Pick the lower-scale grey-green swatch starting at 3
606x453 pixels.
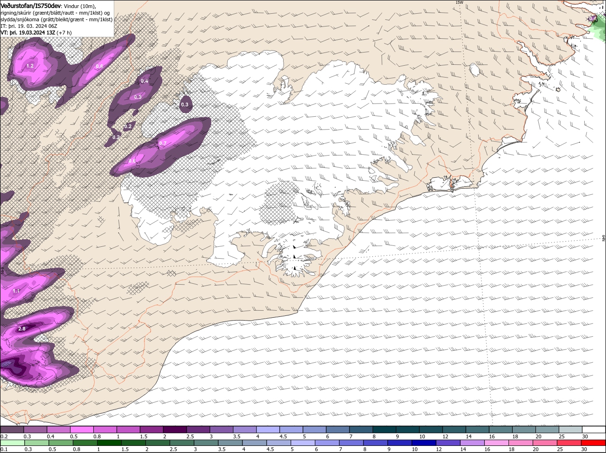point(207,443)
